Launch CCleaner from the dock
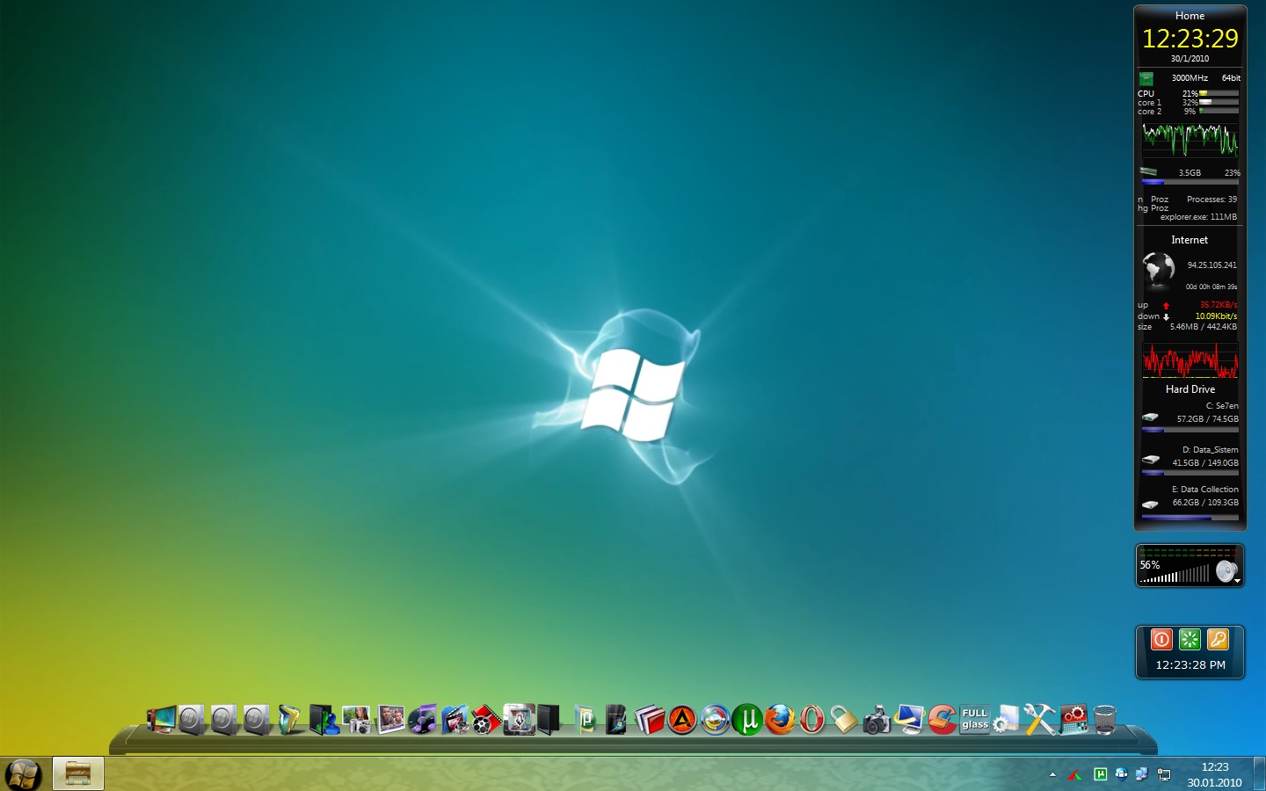The image size is (1266, 791). point(942,719)
